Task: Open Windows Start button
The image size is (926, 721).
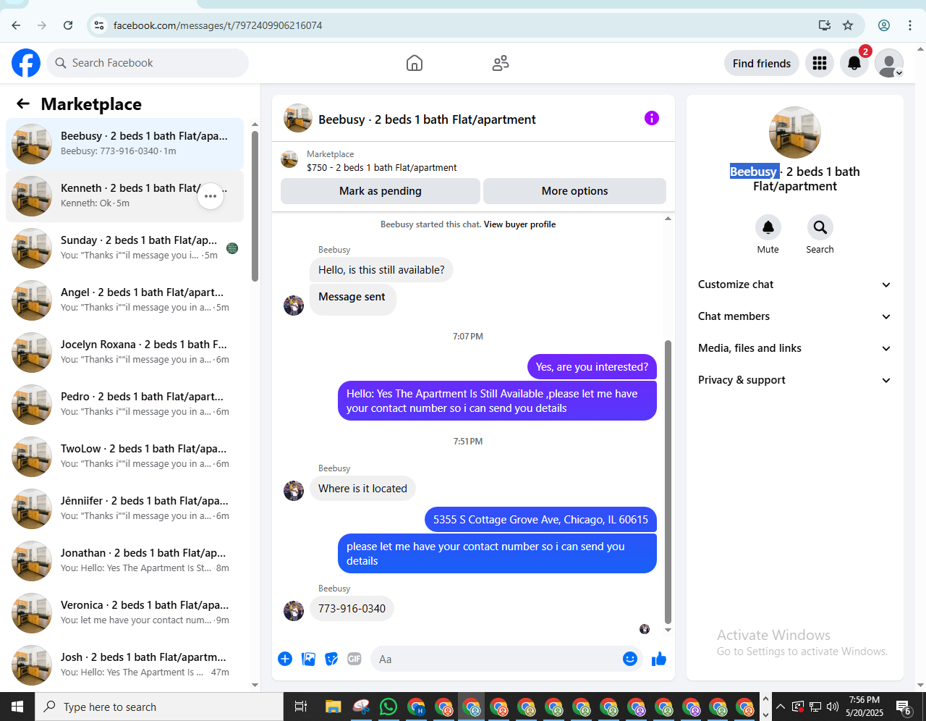Action: point(17,707)
